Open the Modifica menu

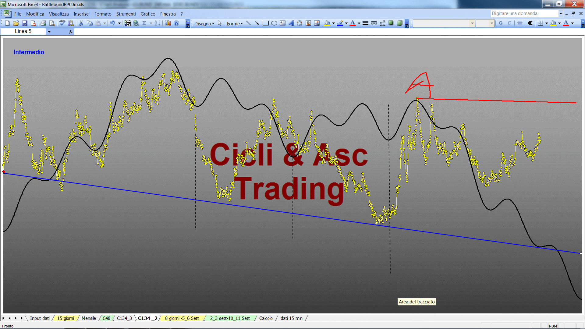tap(35, 14)
